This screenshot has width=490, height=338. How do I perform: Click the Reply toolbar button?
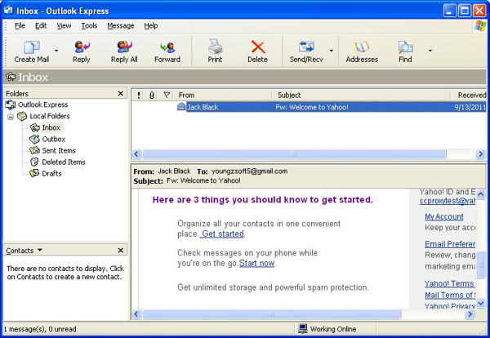coord(82,51)
